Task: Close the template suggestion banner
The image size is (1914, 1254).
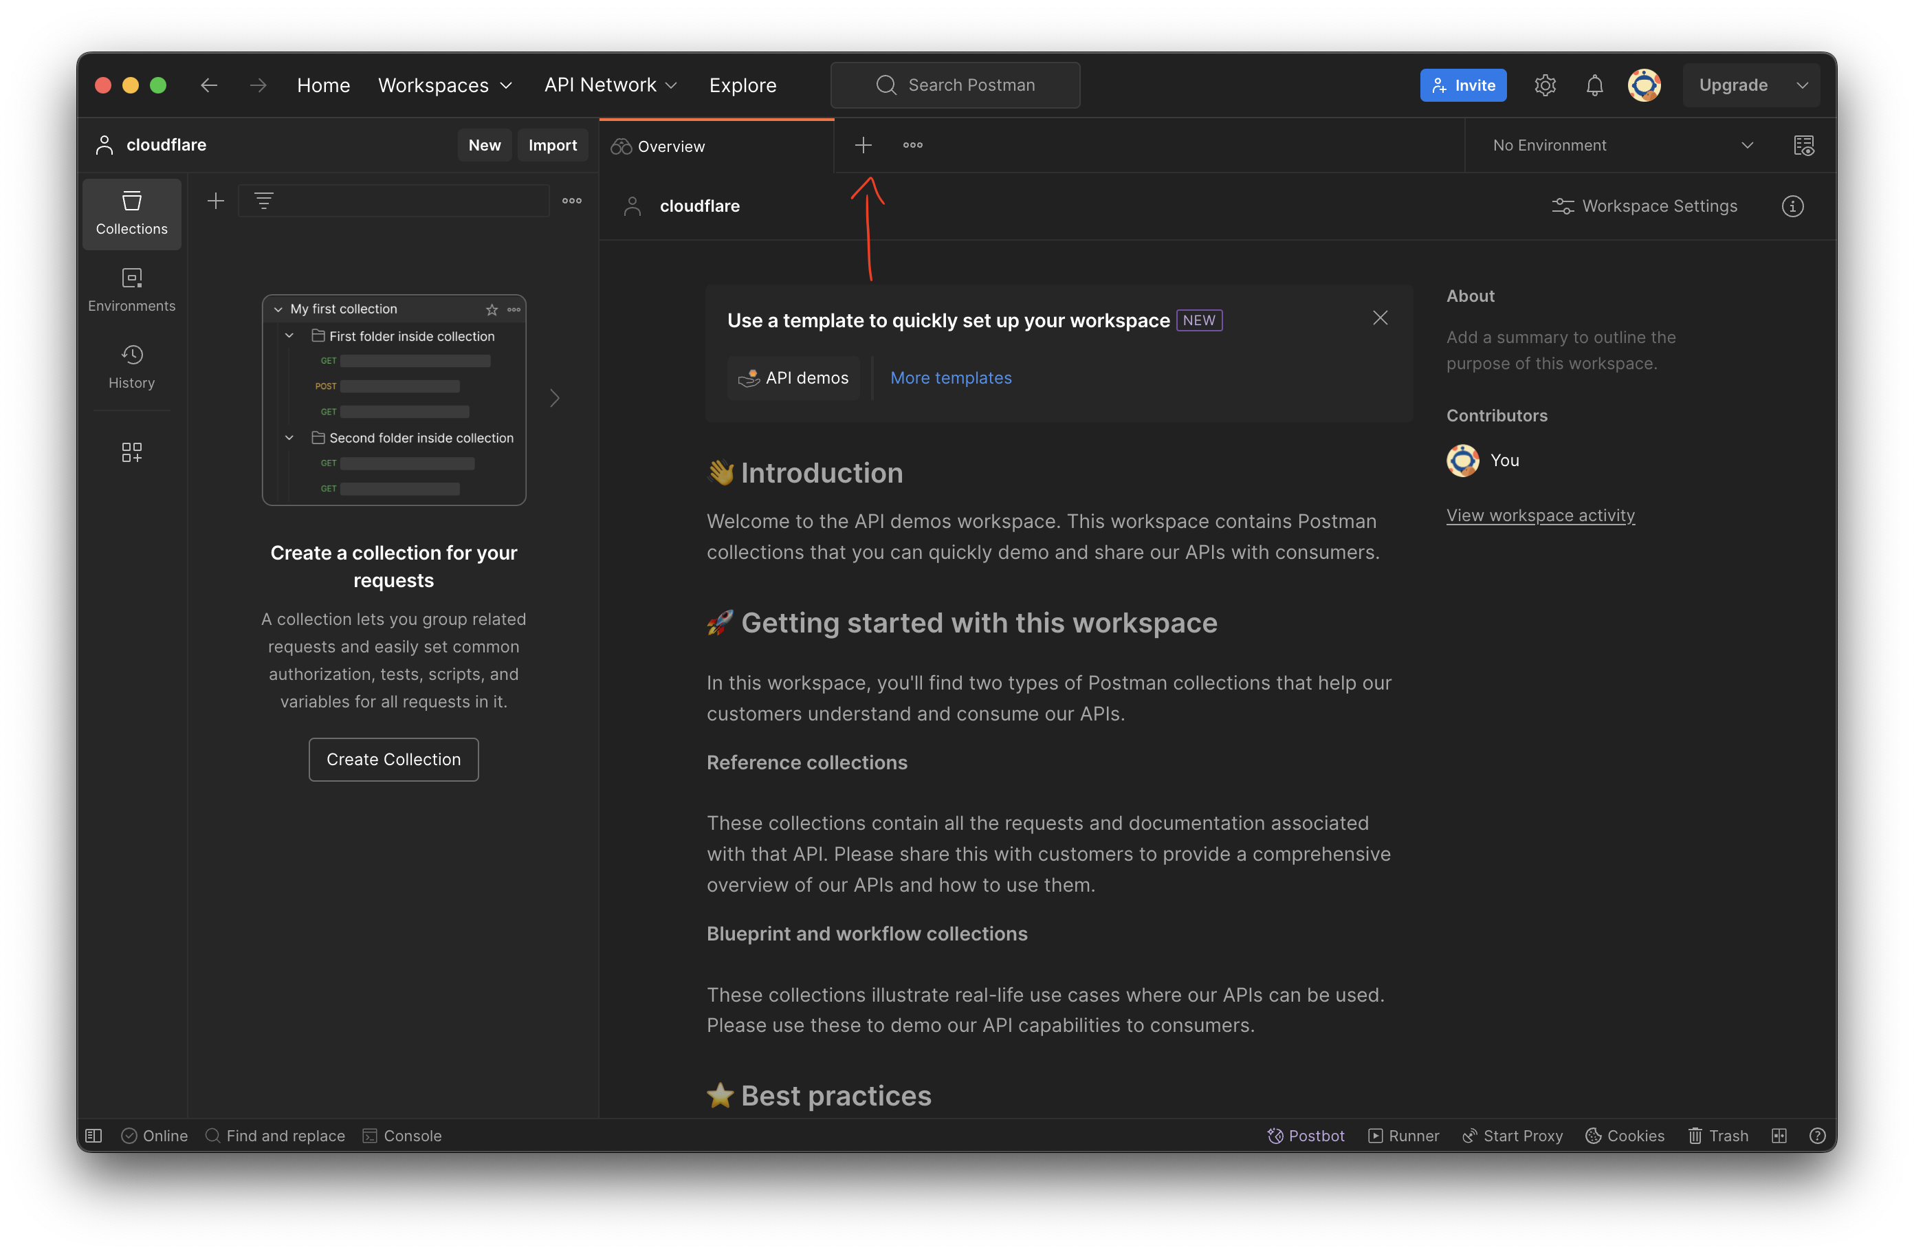Action: point(1380,318)
